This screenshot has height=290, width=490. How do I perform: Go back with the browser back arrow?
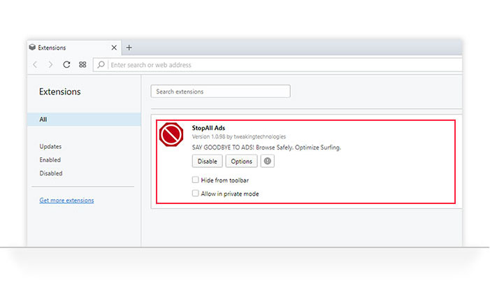[x=35, y=65]
